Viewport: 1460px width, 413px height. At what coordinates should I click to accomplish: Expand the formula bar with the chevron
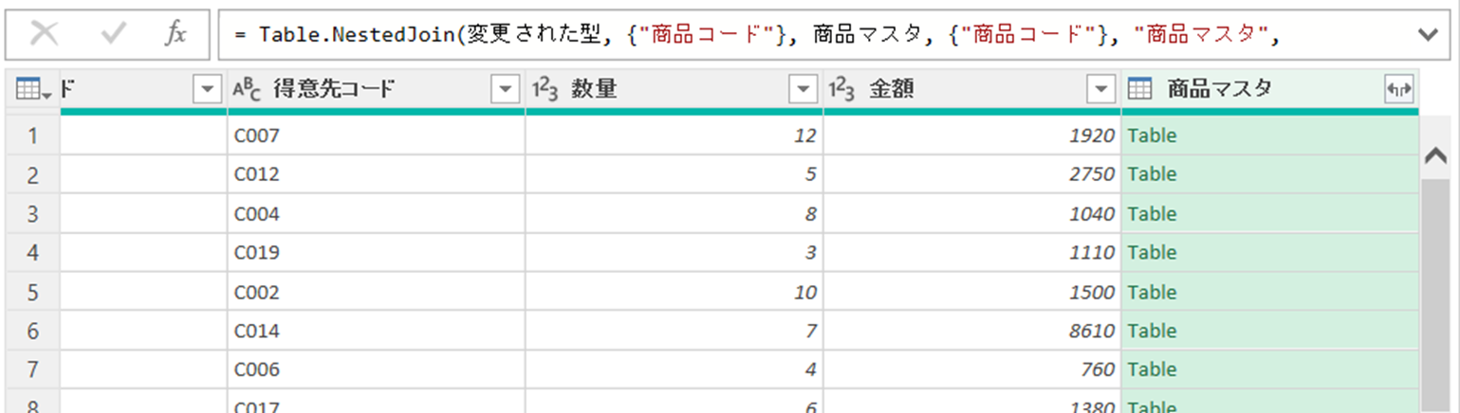pyautogui.click(x=1427, y=35)
